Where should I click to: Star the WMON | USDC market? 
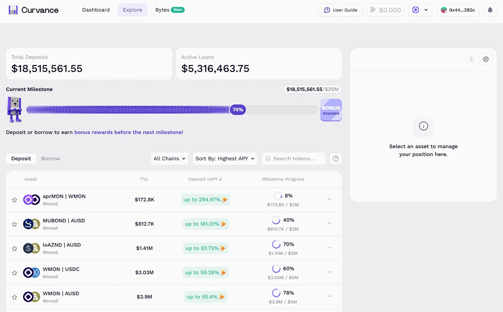pyautogui.click(x=14, y=273)
